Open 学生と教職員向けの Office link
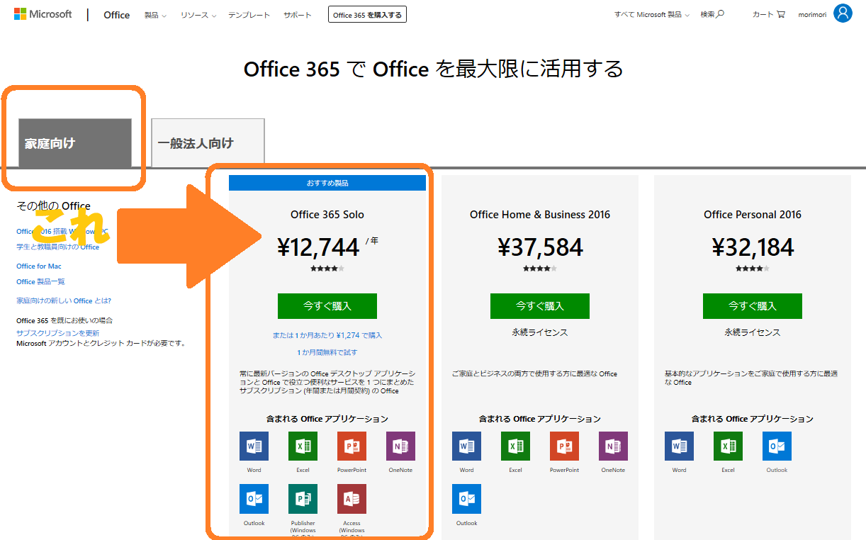The width and height of the screenshot is (866, 540). (58, 247)
